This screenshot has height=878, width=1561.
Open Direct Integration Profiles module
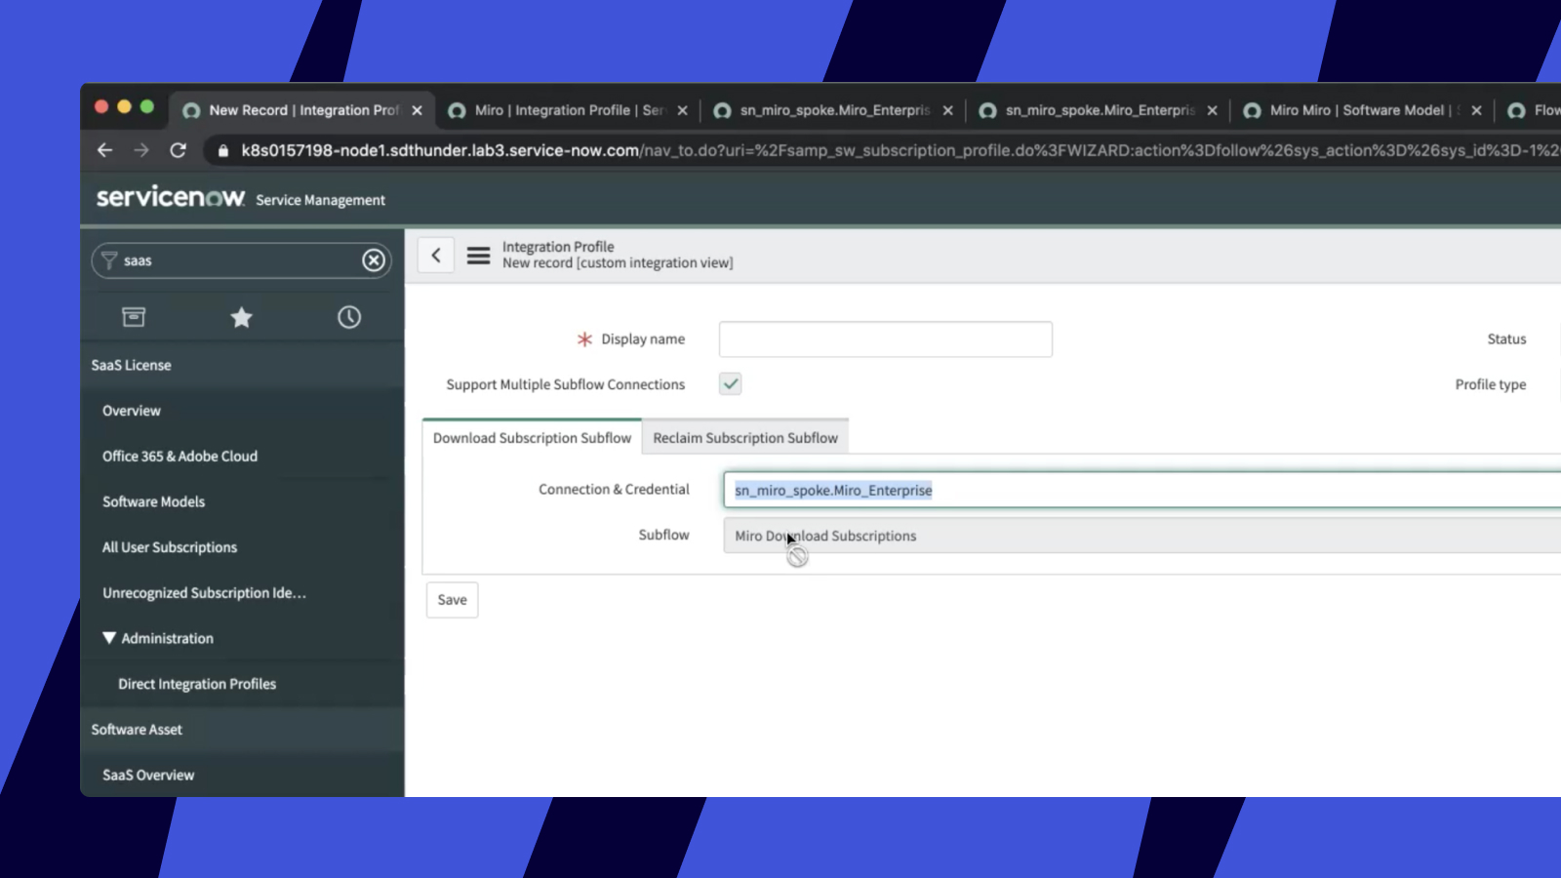[x=197, y=684]
